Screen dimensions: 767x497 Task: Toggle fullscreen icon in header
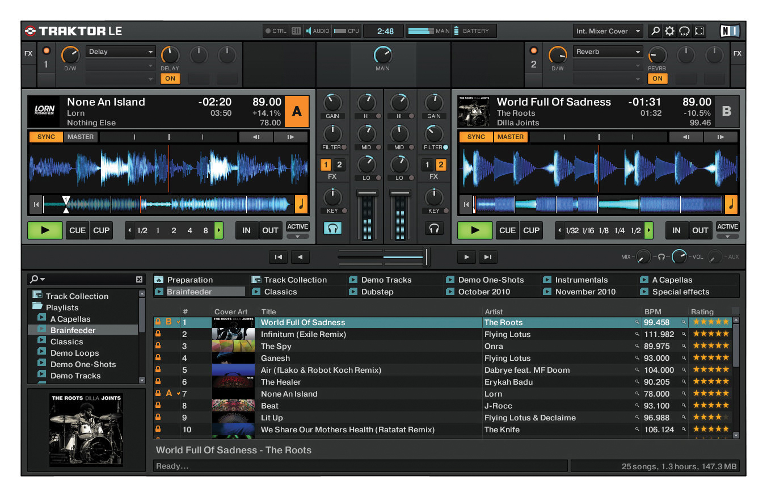(x=699, y=31)
